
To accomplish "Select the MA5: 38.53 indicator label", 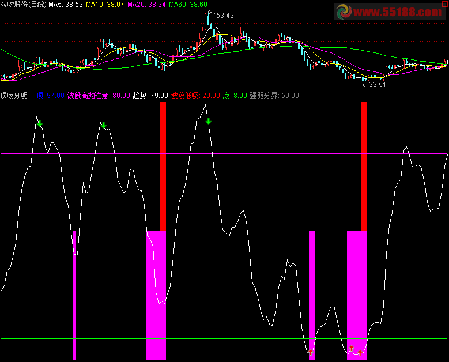I will (65, 5).
